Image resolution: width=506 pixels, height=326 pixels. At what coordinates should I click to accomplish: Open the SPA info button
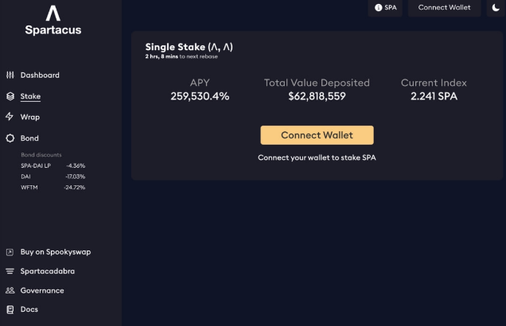point(385,8)
